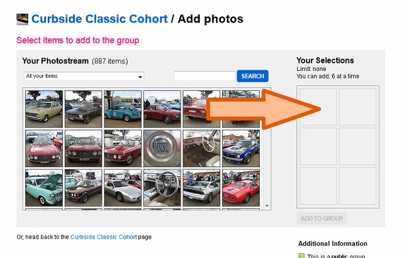
Task: Choose the brown BMW sedan photo
Action: pyautogui.click(x=83, y=188)
